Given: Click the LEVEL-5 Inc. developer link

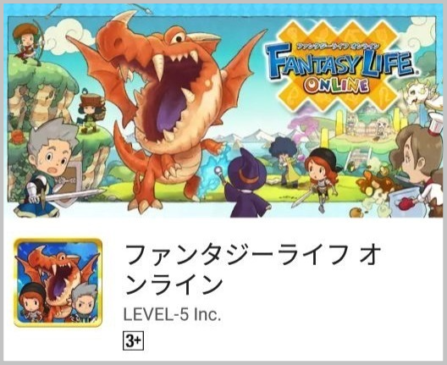Looking at the screenshot, I should point(172,314).
